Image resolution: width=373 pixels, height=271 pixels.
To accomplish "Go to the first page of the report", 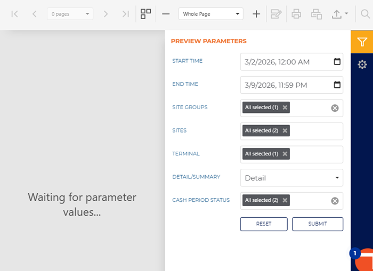I will click(15, 14).
